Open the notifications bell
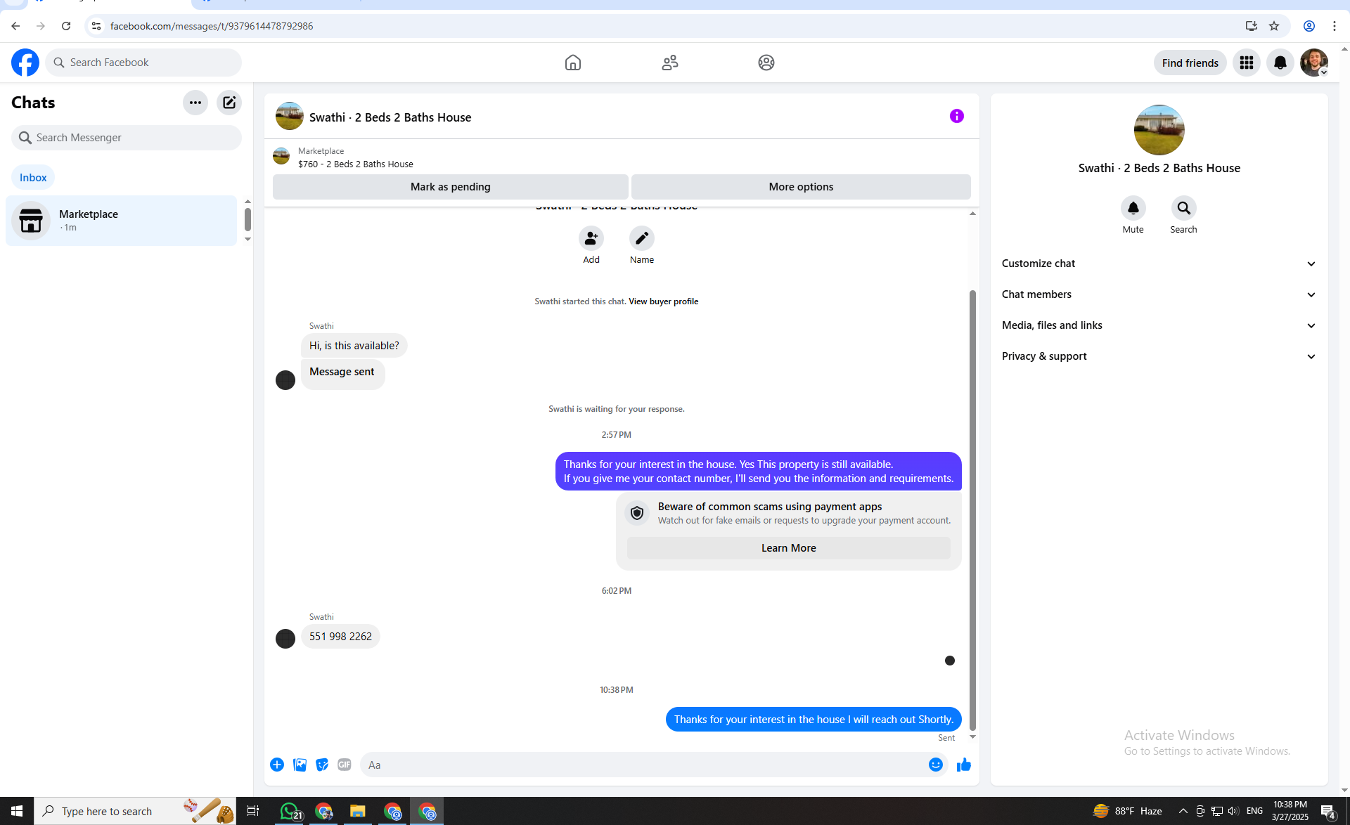The height and width of the screenshot is (825, 1350). (1280, 63)
